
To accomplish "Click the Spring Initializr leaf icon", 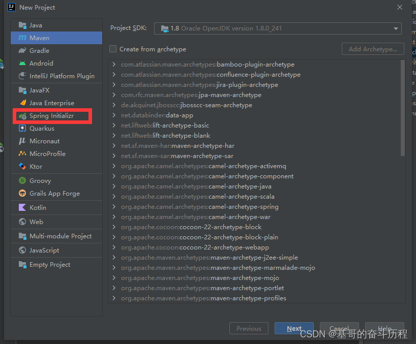I will (x=22, y=116).
